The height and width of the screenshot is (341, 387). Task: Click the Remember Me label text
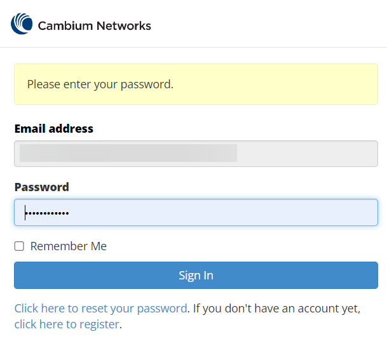[69, 246]
